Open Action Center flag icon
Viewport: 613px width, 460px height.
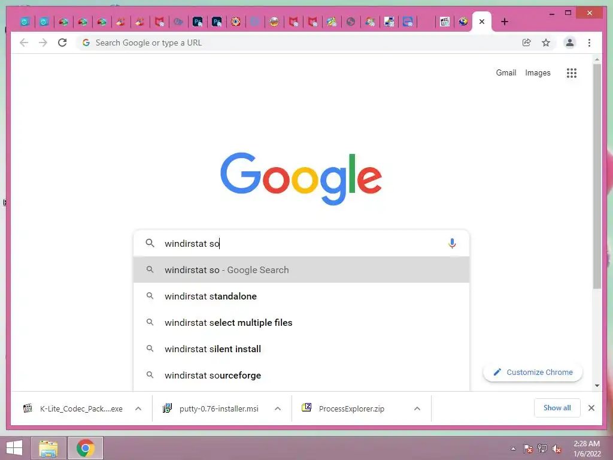pos(528,449)
